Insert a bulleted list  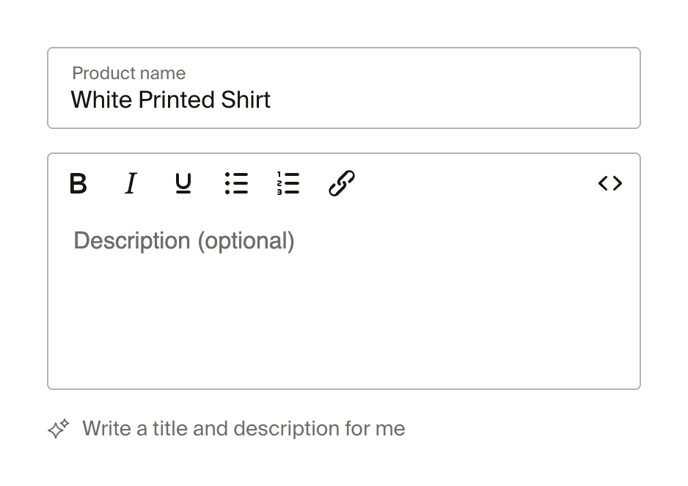tap(236, 183)
